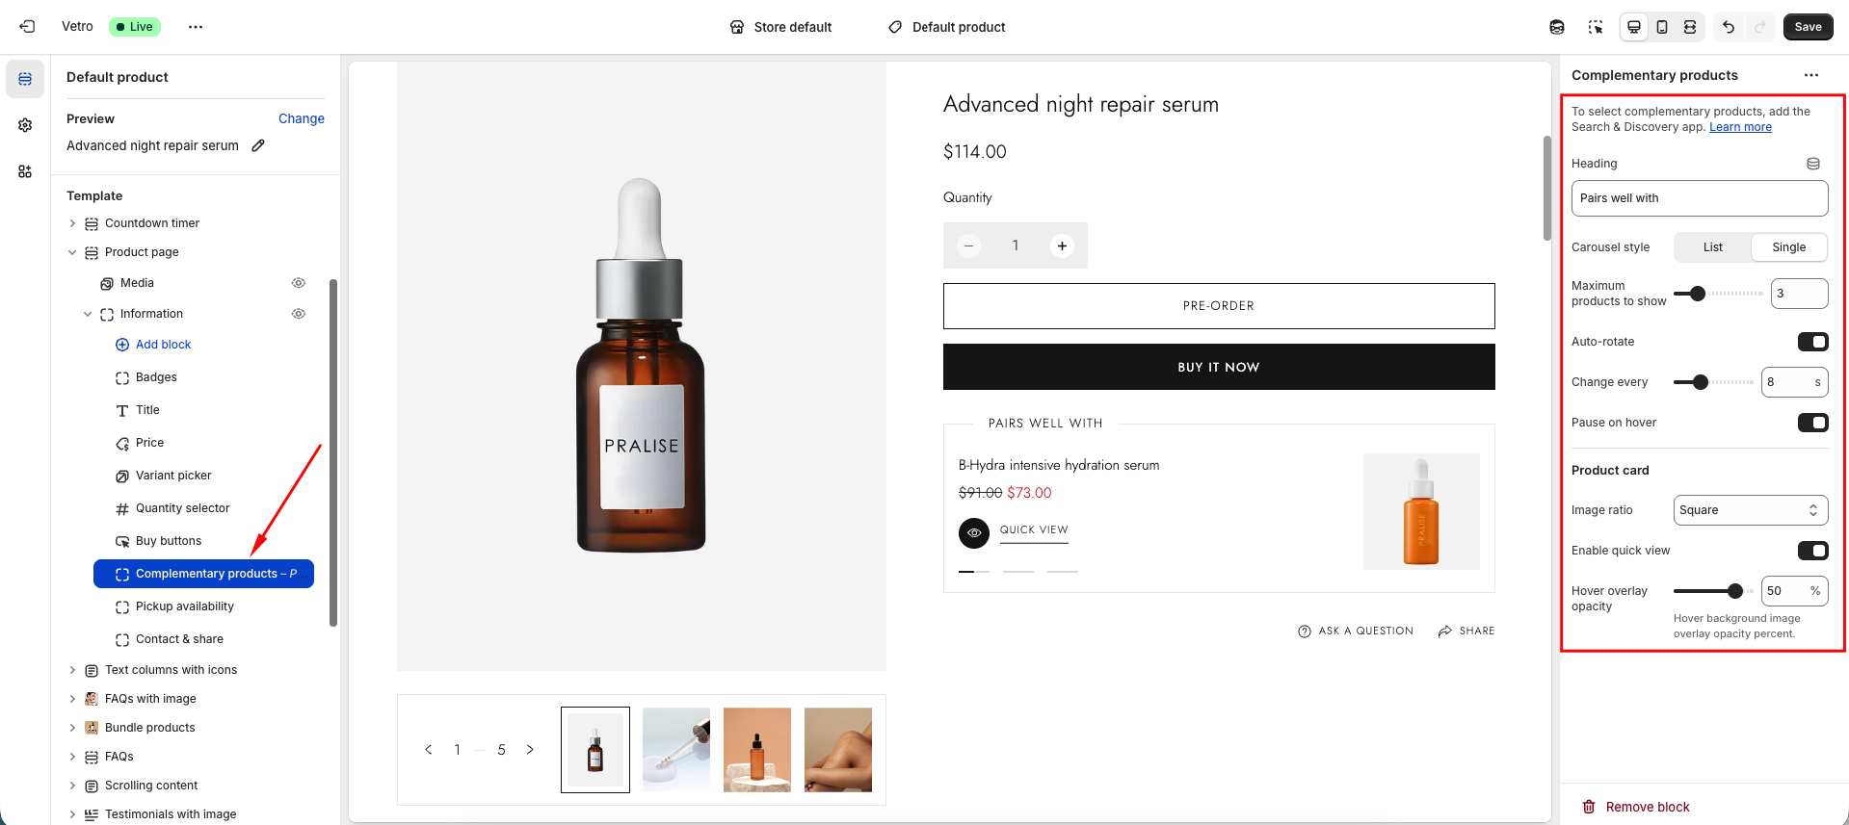Edit preview product with pencil icon

point(258,145)
